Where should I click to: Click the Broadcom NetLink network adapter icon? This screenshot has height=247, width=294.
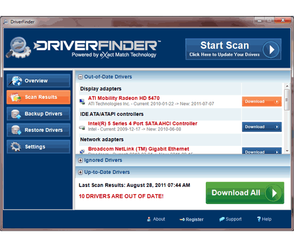tap(82, 152)
